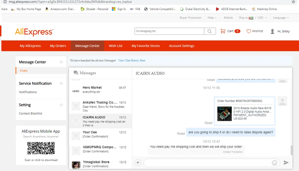Click the search magnifier button
The image size is (299, 171).
point(210,31)
